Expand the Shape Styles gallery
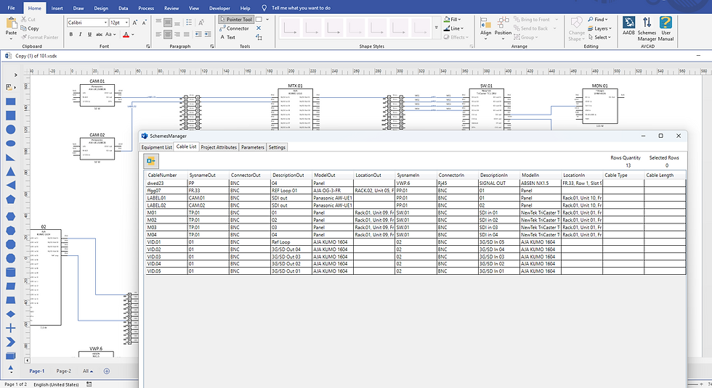 [436, 28]
